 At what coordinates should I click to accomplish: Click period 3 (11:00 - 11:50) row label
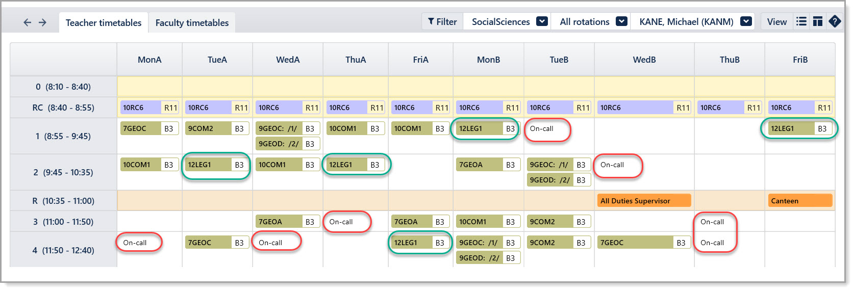(63, 222)
